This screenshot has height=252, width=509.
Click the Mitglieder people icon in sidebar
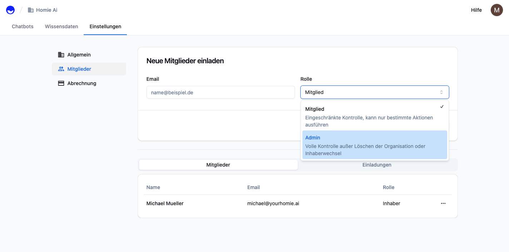[x=61, y=69]
